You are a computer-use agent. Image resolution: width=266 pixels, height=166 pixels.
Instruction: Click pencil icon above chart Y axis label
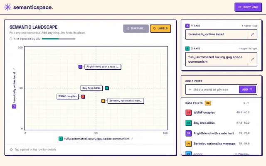(14, 69)
